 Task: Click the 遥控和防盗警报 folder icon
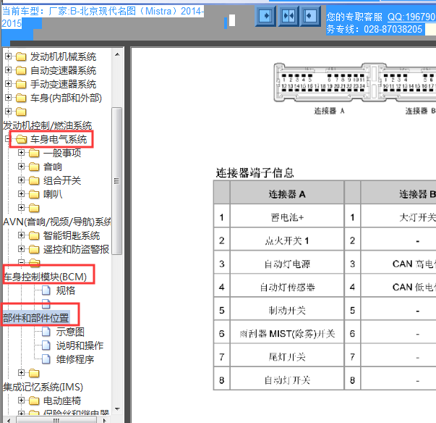(34, 249)
